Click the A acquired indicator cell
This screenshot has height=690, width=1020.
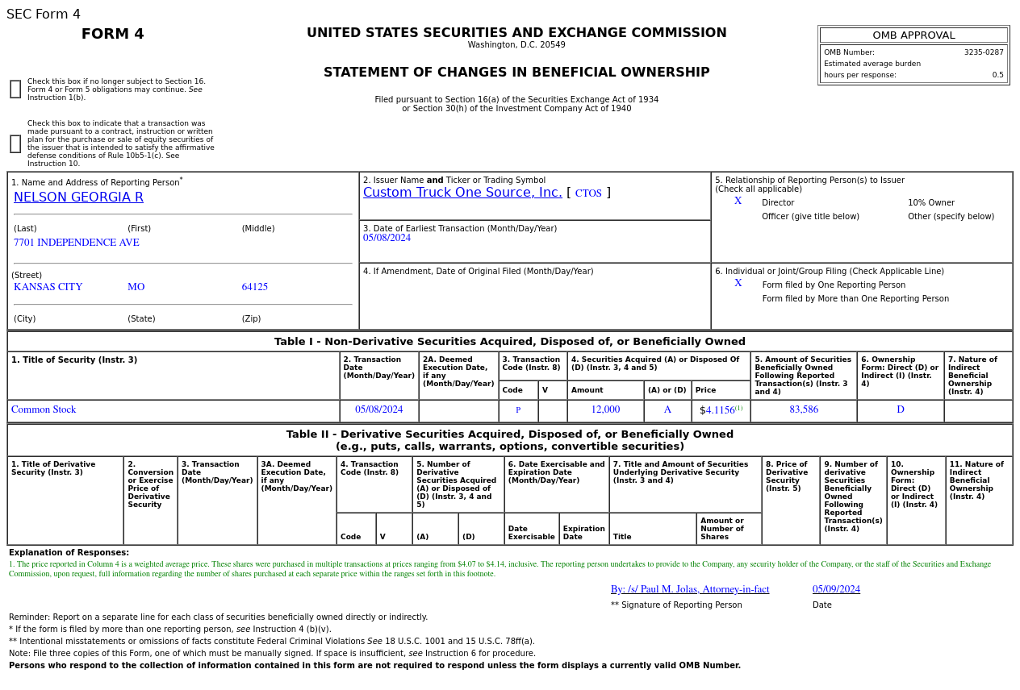coord(667,409)
